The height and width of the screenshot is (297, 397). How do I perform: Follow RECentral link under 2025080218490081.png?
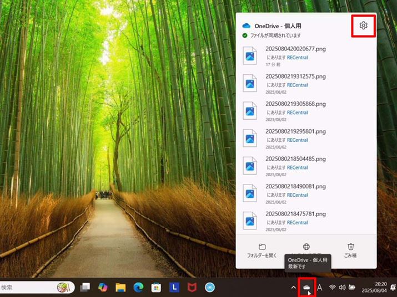[x=298, y=195]
